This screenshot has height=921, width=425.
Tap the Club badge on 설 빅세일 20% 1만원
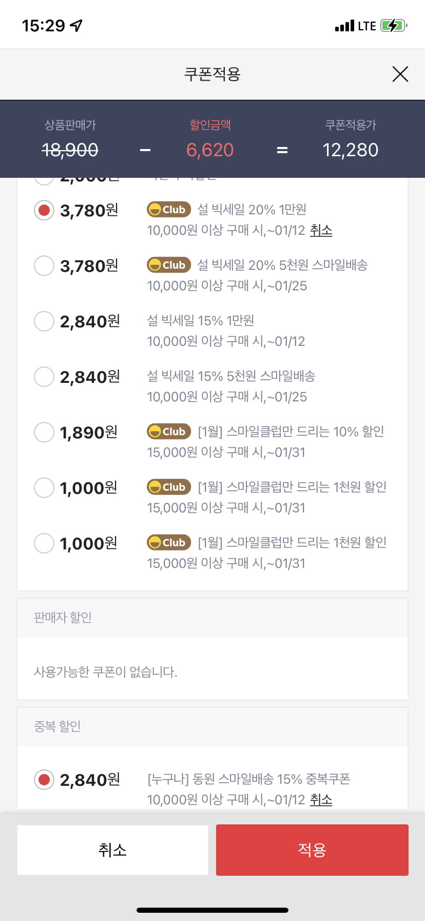coord(169,210)
